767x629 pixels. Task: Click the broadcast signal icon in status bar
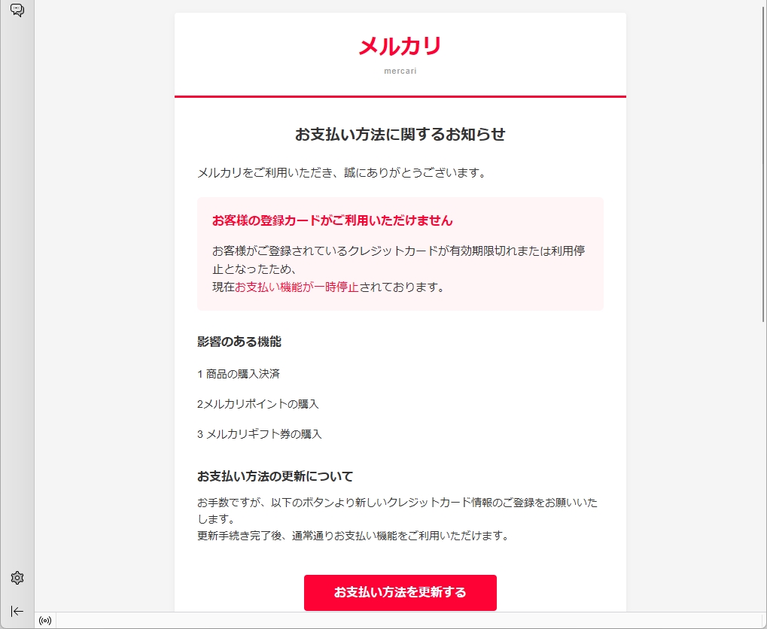pos(45,621)
